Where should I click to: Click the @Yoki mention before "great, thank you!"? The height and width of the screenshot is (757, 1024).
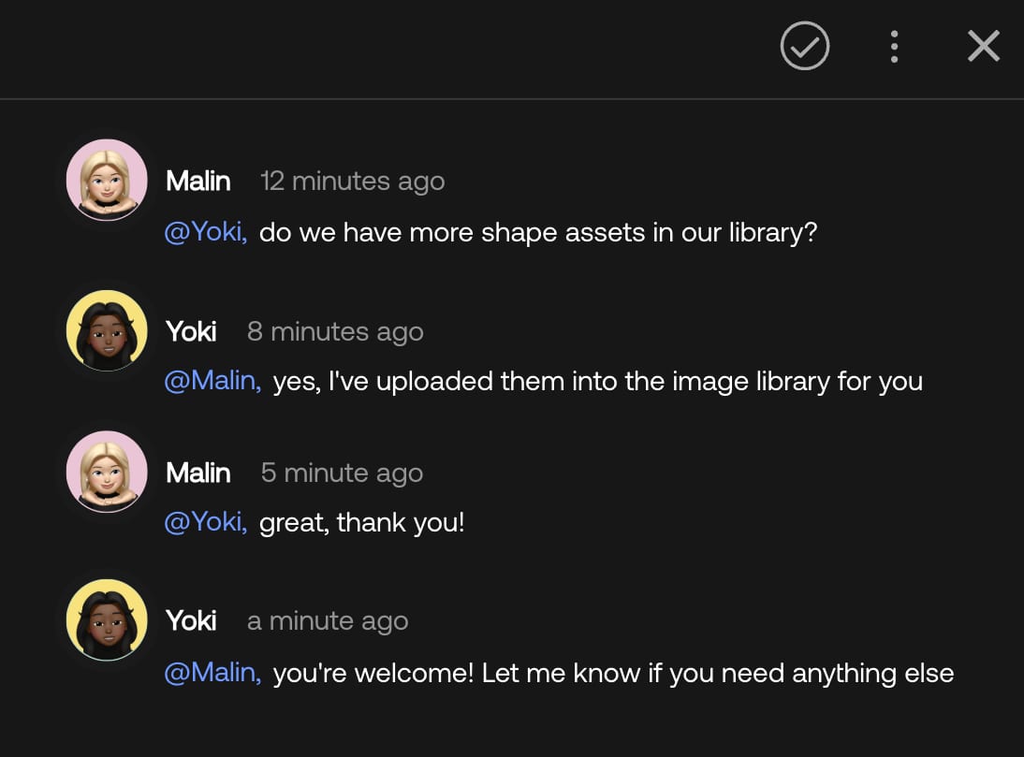206,521
